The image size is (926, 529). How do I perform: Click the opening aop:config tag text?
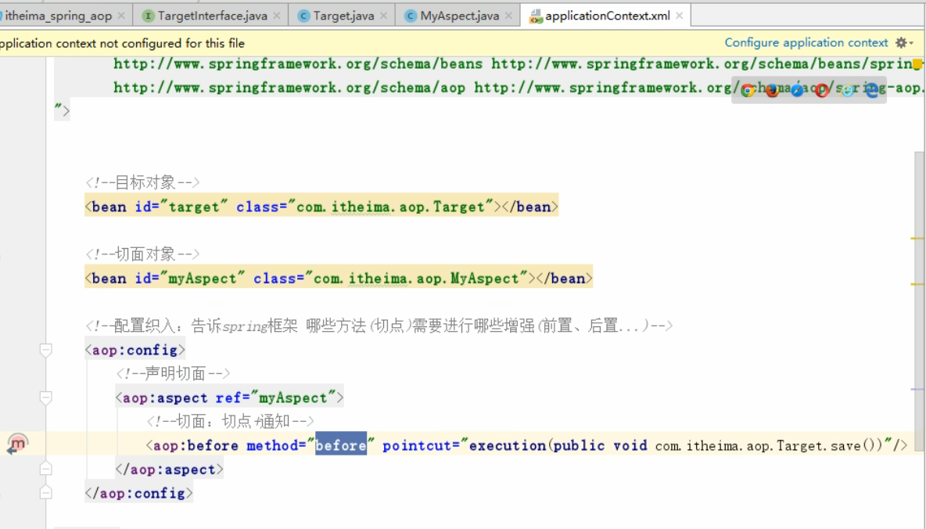[135, 350]
